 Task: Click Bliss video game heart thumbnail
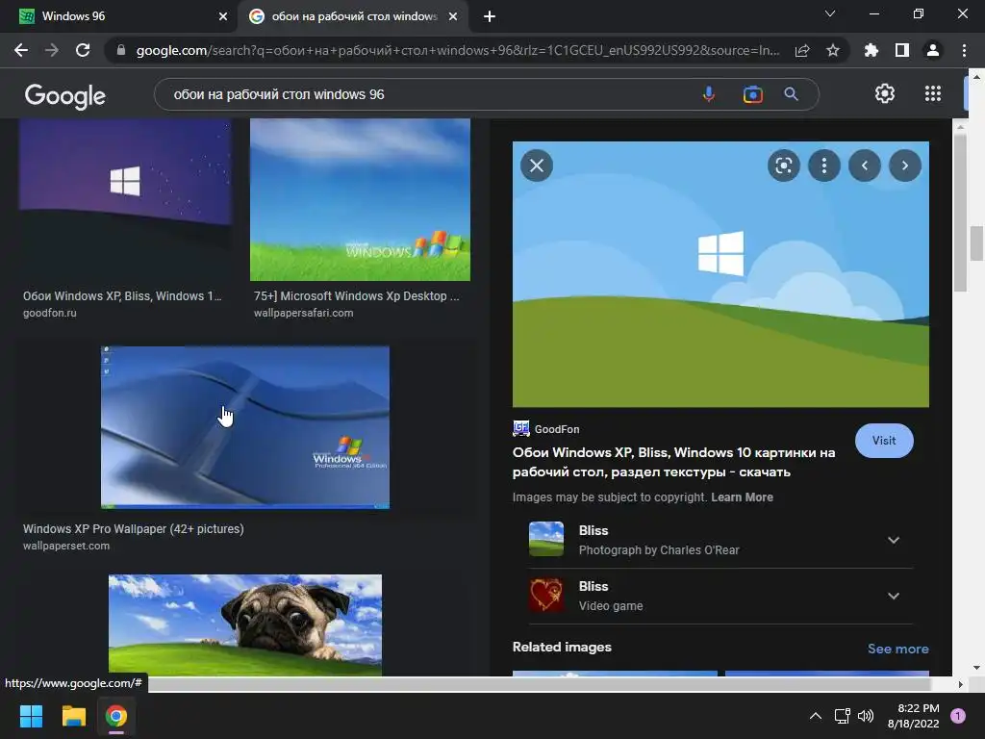[x=546, y=595]
